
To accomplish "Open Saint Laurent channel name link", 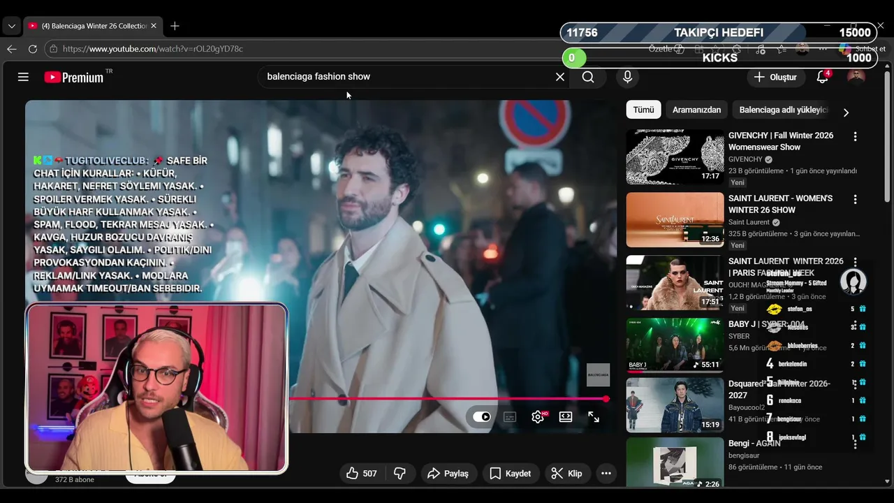I will [x=749, y=222].
